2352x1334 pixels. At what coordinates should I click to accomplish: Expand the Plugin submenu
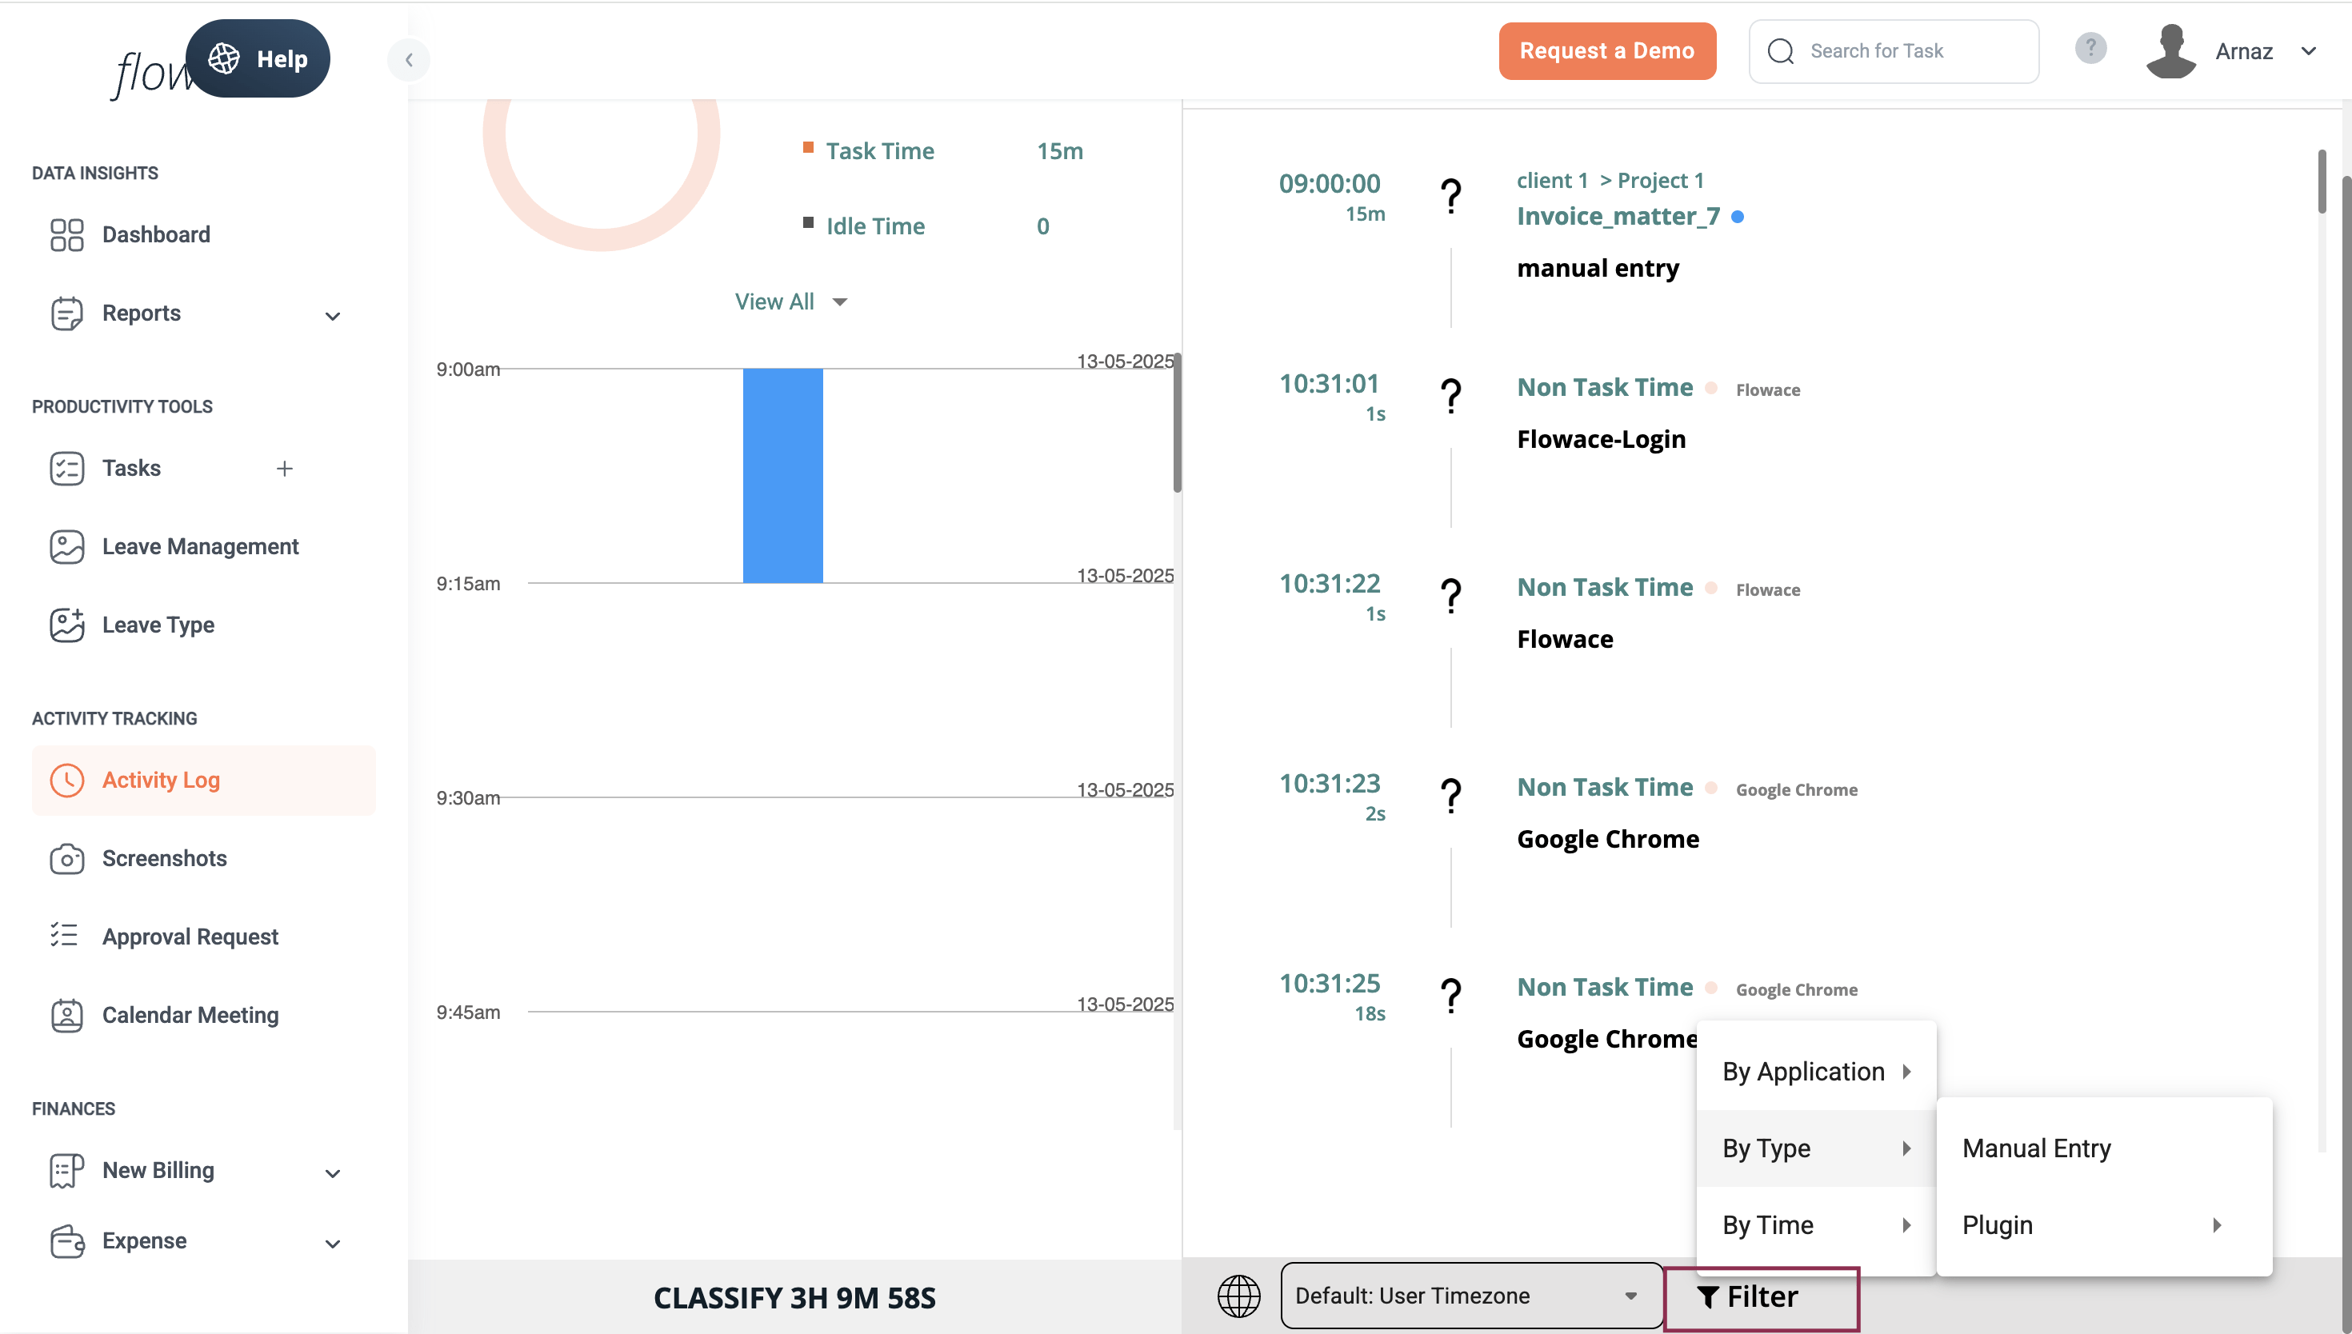click(2104, 1225)
